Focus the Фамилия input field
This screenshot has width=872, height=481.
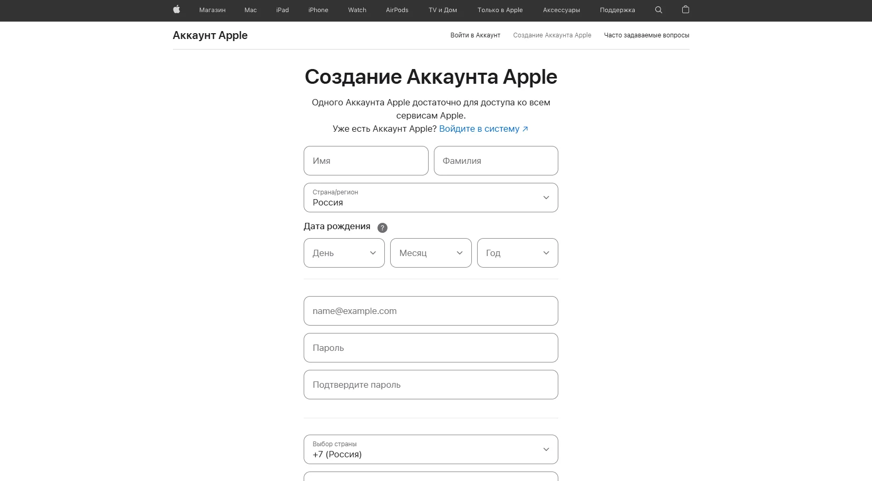[x=496, y=161]
